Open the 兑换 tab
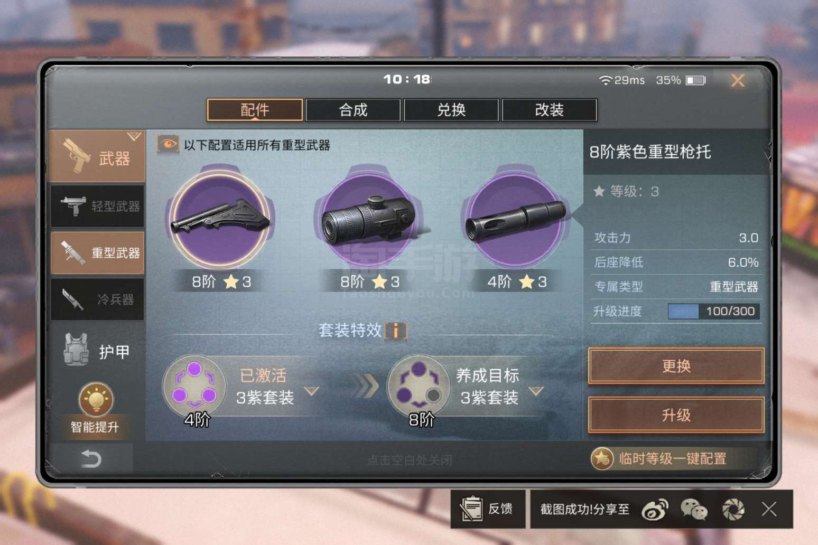818x545 pixels. (451, 110)
